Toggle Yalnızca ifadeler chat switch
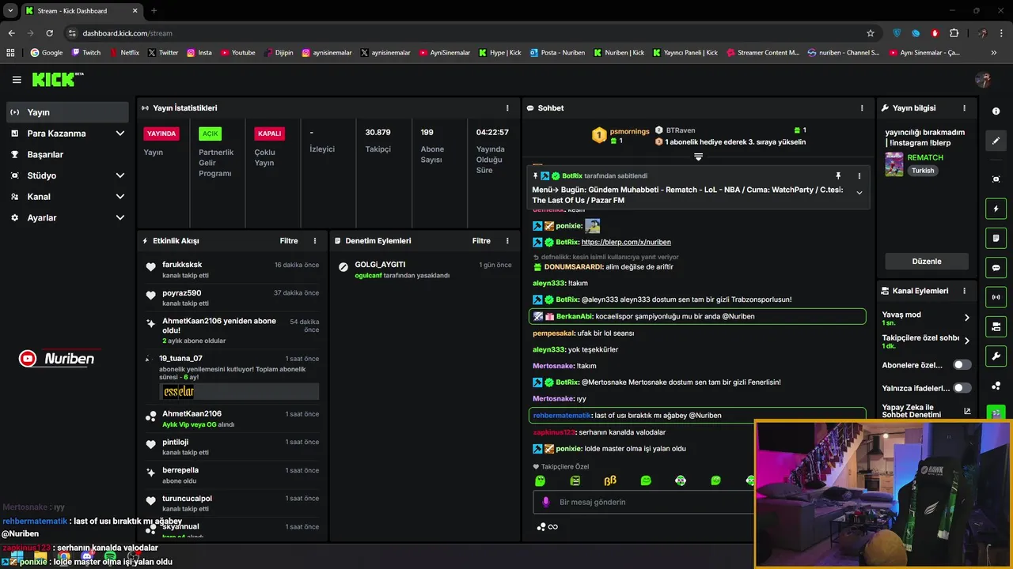Screen dimensions: 1013x569 (962, 388)
